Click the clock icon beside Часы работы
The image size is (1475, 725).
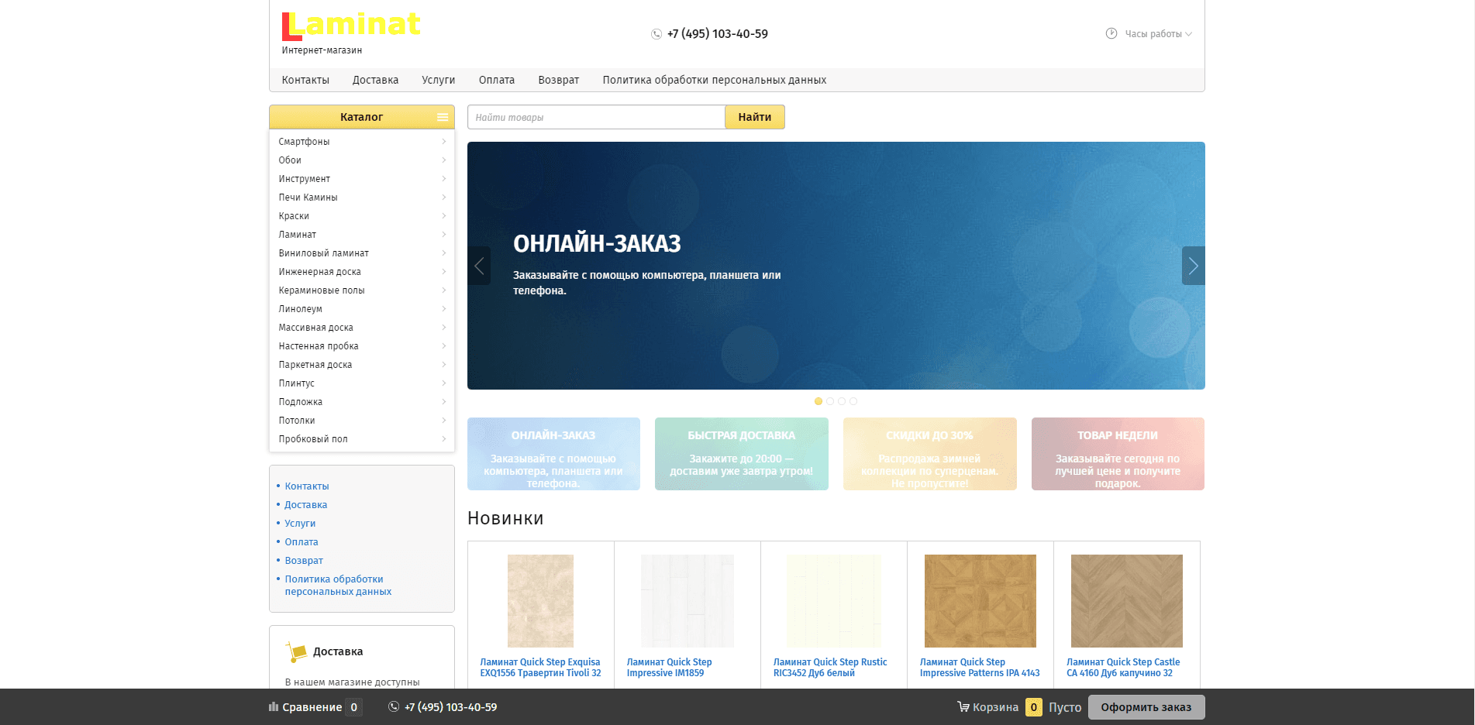(1111, 33)
